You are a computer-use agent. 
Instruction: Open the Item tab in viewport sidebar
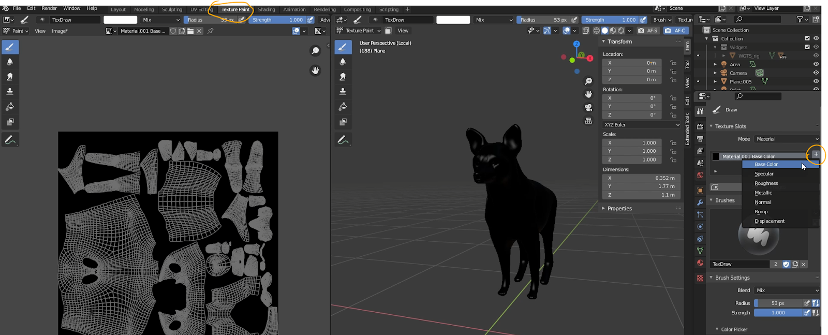687,47
